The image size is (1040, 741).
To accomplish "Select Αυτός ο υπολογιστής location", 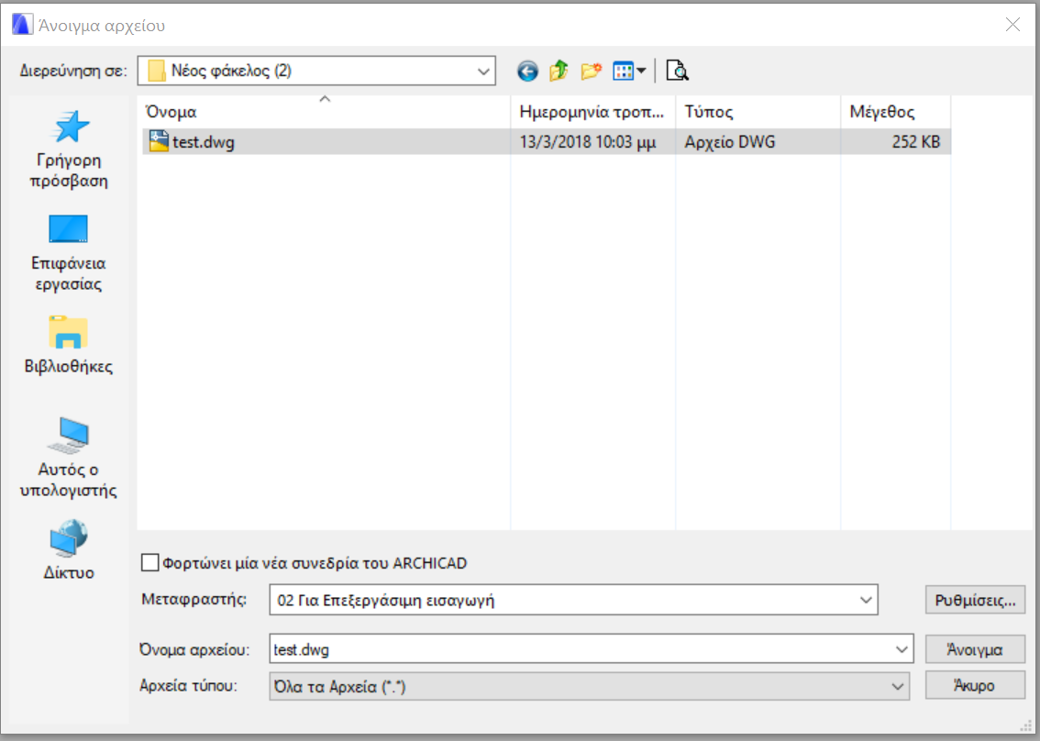I will 68,458.
